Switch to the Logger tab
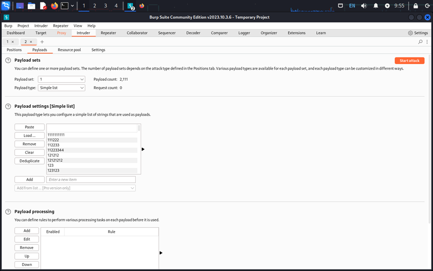 pyautogui.click(x=244, y=33)
